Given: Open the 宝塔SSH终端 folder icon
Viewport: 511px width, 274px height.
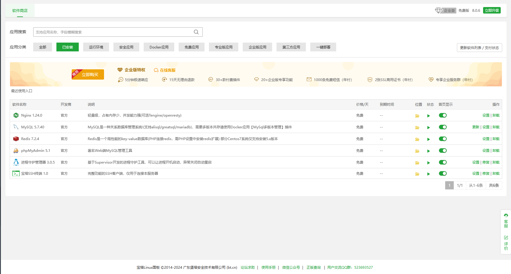Looking at the screenshot, I should pyautogui.click(x=417, y=174).
